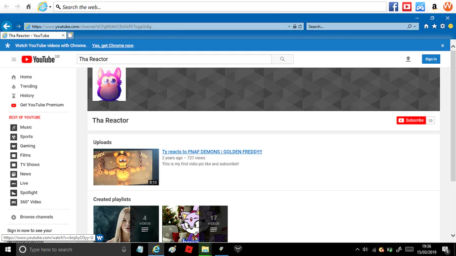Open File Explorer from the taskbar
456x256 pixels.
(205, 249)
